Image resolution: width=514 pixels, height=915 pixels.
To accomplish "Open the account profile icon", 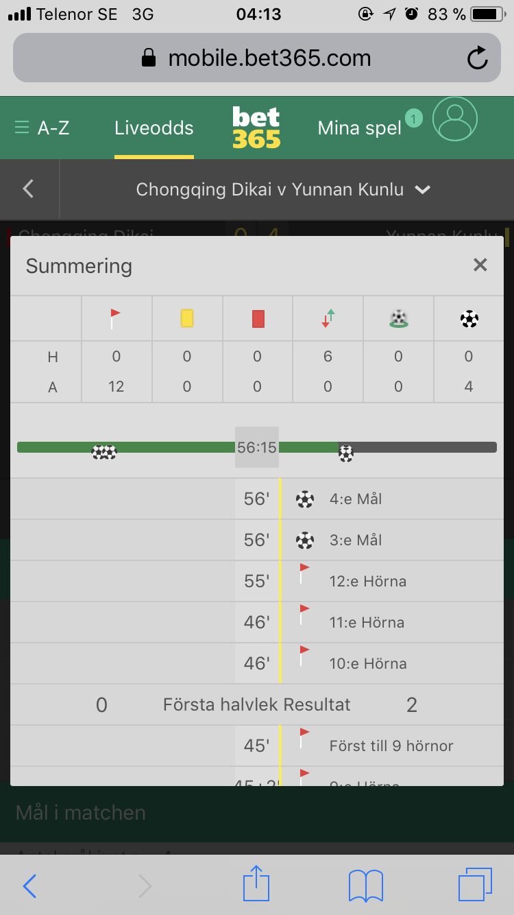I will 455,119.
